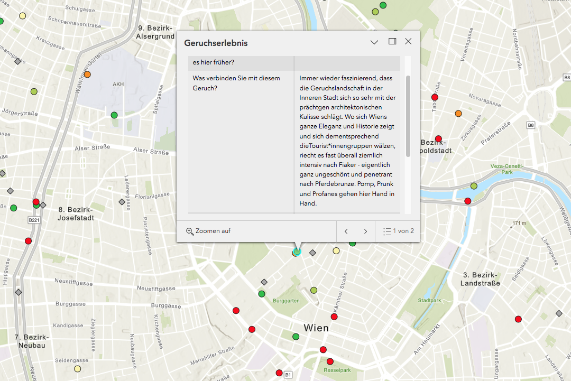The image size is (571, 381).
Task: Click the yellow marker near Schulgasse
Action: point(23,16)
